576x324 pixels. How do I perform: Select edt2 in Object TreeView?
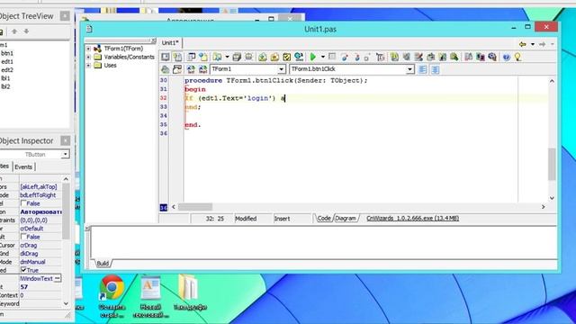pos(7,70)
